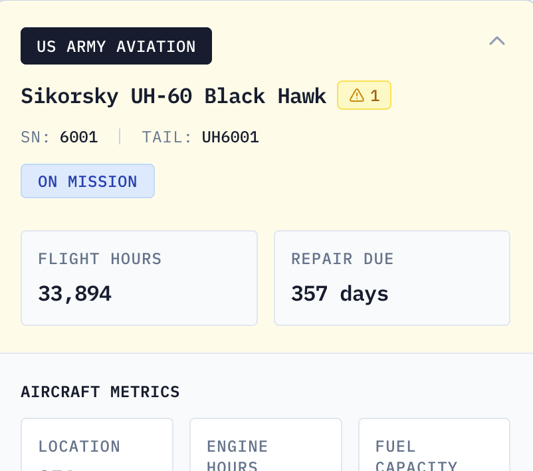Open the FUEL CAPACITY metric card
Viewport: 533px width, 471px height.
(x=434, y=444)
